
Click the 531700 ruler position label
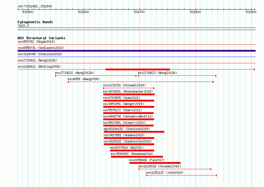pyautogui.click(x=139, y=12)
